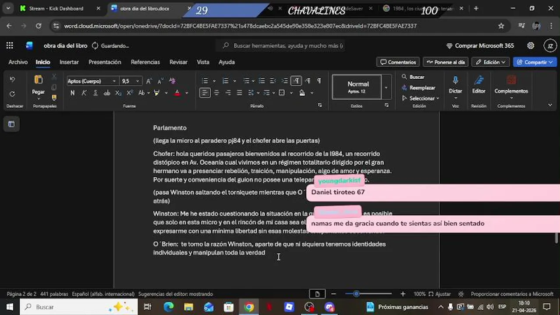Expand styles gallery arrow
The height and width of the screenshot is (315, 560).
click(x=386, y=87)
